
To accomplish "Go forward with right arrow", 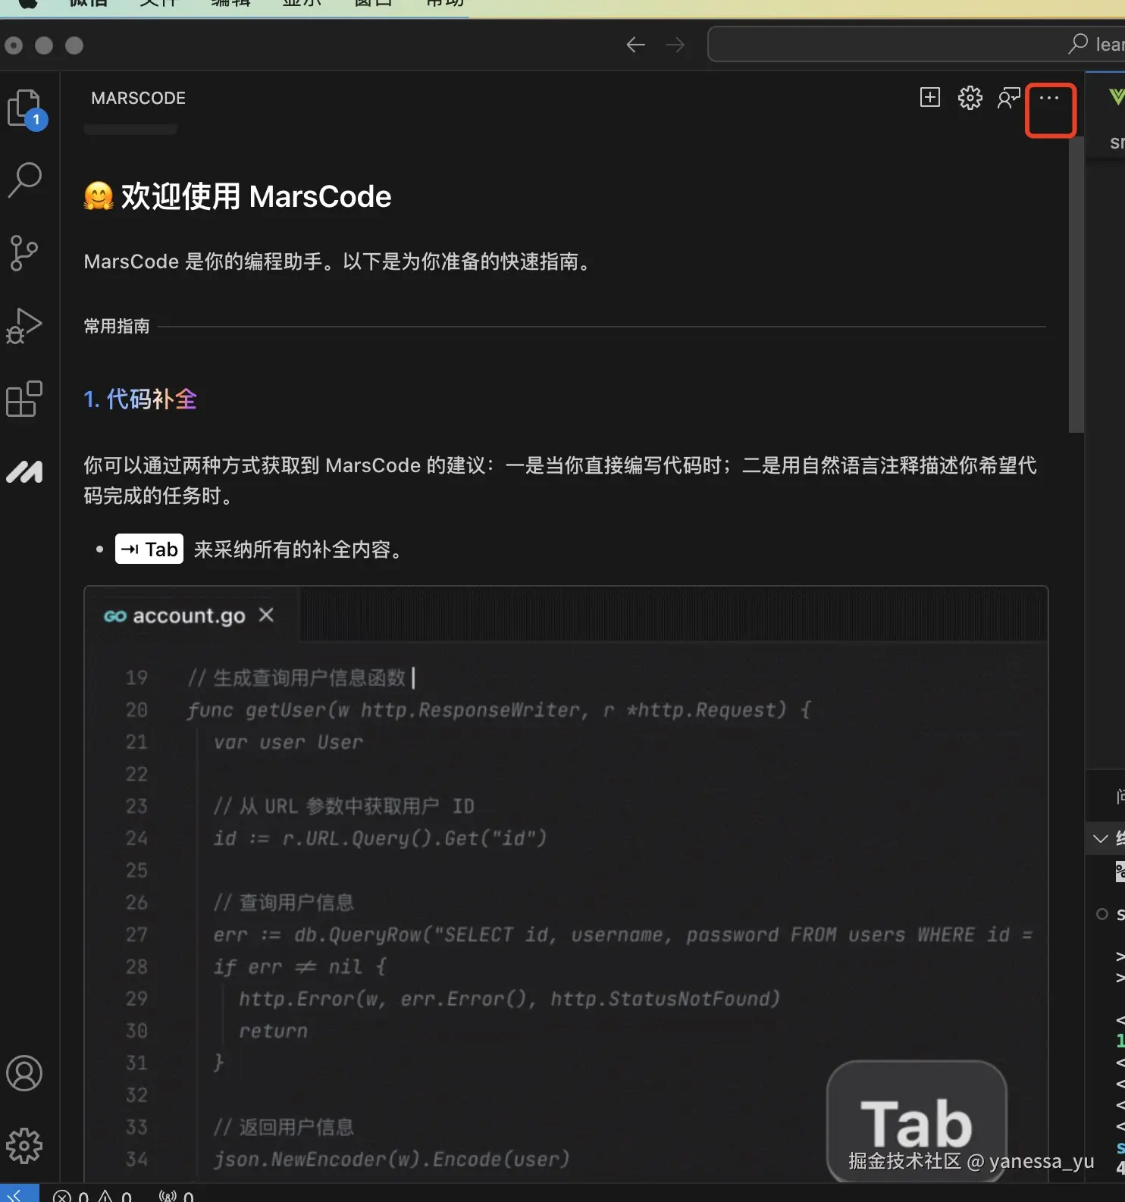I will tap(675, 45).
